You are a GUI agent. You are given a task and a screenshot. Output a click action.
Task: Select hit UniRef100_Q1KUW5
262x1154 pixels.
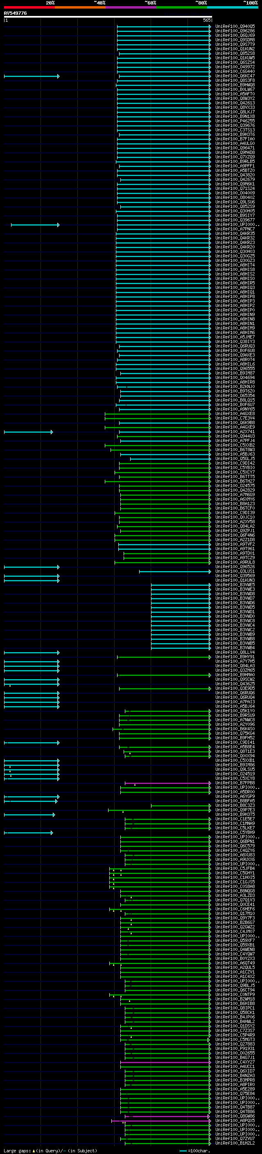235,58
